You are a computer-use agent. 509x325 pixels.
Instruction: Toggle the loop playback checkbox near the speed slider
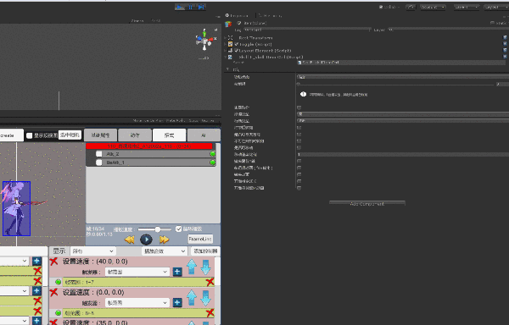click(178, 229)
